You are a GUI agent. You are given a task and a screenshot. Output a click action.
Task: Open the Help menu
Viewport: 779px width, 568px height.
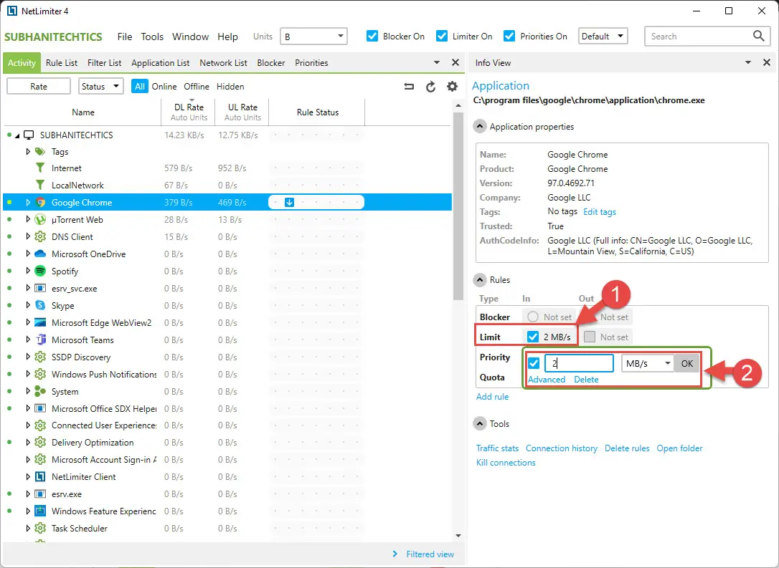[227, 37]
